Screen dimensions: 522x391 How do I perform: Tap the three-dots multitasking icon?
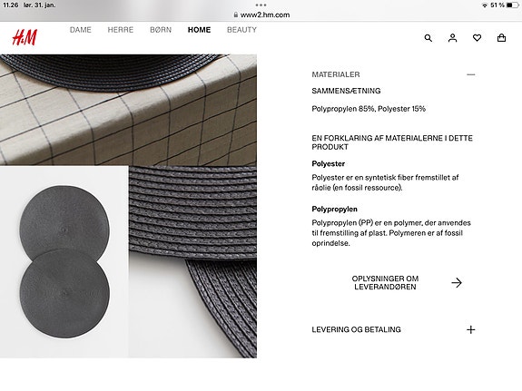(261, 5)
